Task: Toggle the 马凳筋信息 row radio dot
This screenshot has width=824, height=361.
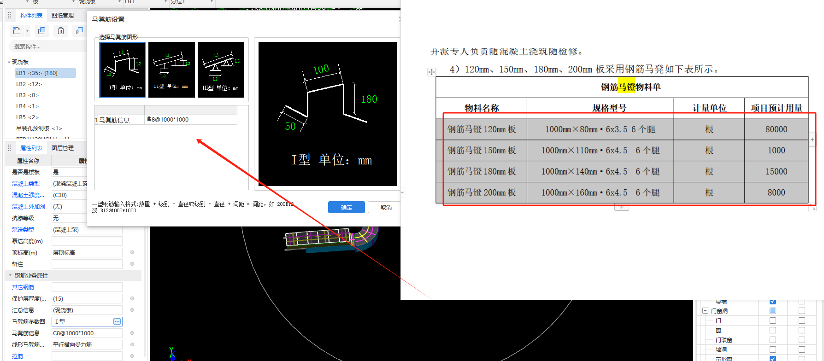Action: tap(132, 333)
